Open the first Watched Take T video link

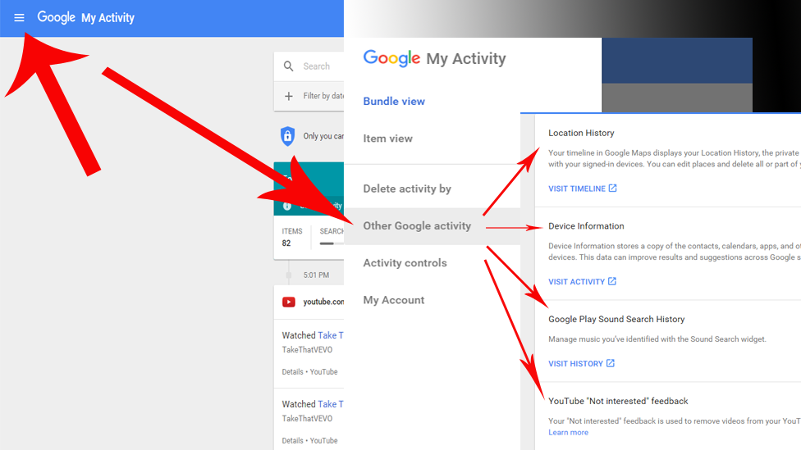[331, 335]
